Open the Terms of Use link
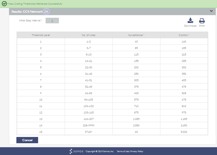The height and width of the screenshot is (155, 217). pos(123,151)
